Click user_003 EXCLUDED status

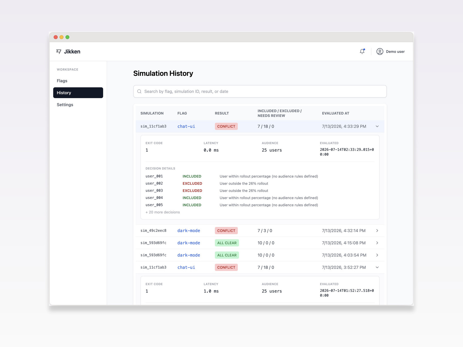192,191
